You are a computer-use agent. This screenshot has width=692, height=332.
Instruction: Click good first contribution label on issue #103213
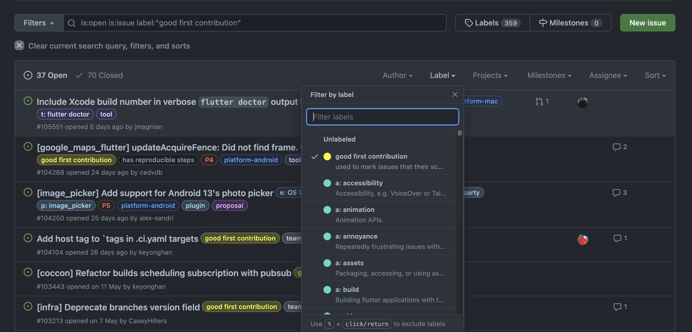(242, 307)
